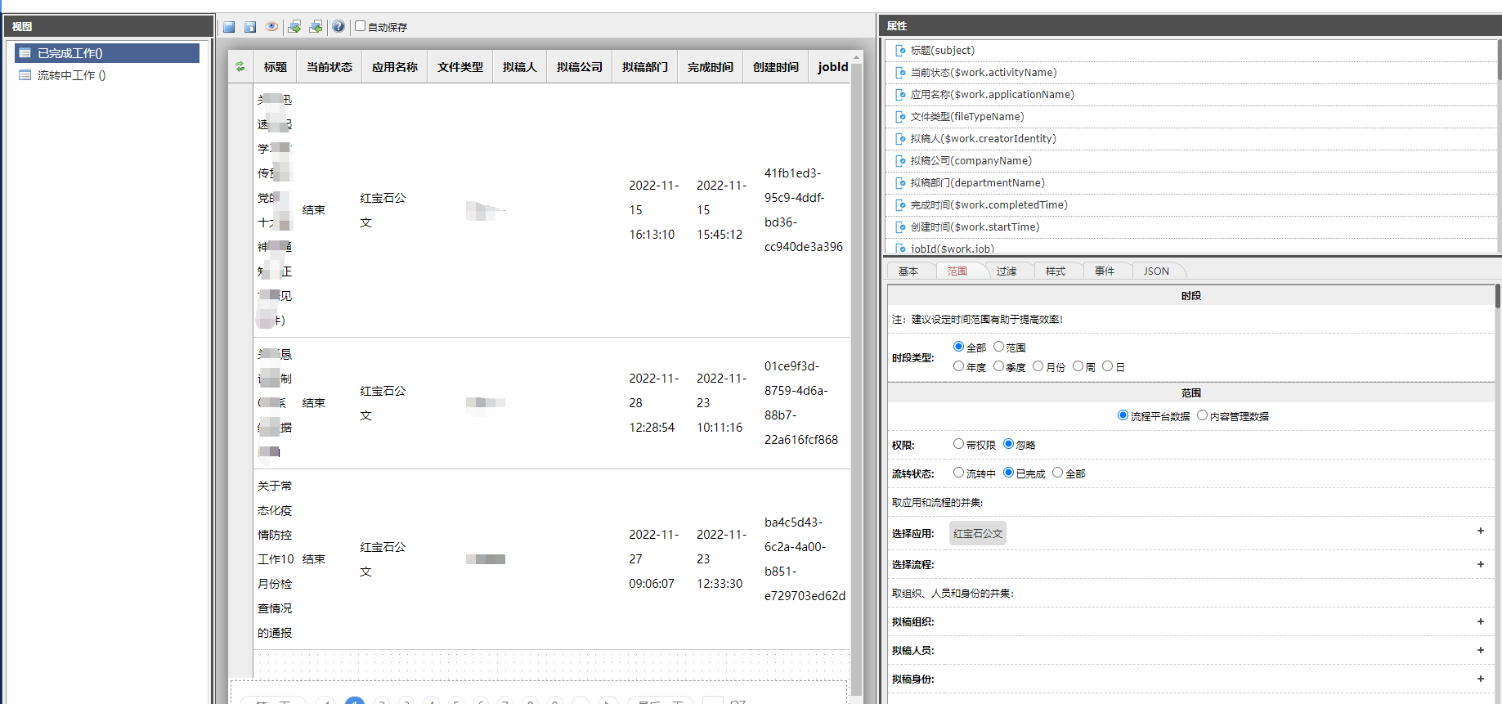Select the 年度 period radio

point(958,366)
